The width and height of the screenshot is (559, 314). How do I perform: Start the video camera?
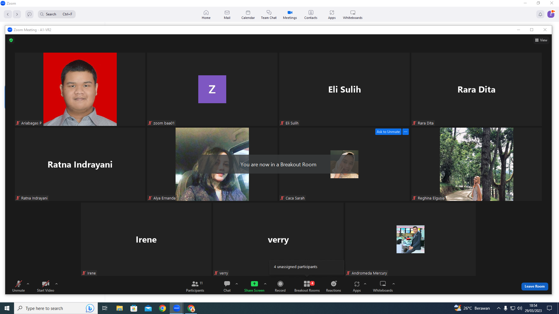coord(45,286)
